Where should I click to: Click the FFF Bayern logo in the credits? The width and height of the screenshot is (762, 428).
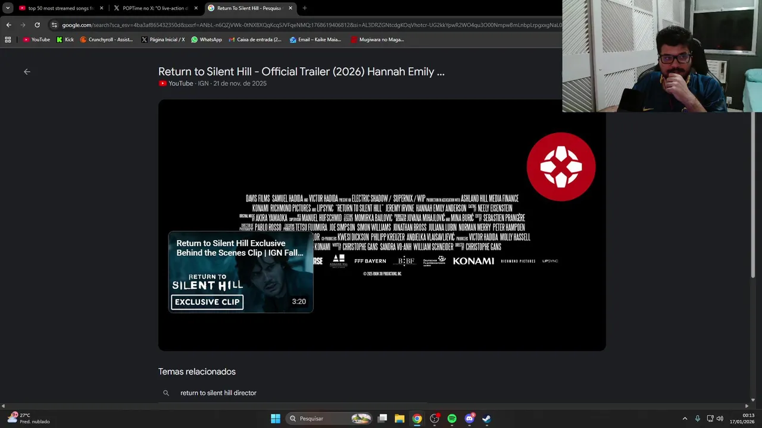pyautogui.click(x=370, y=261)
